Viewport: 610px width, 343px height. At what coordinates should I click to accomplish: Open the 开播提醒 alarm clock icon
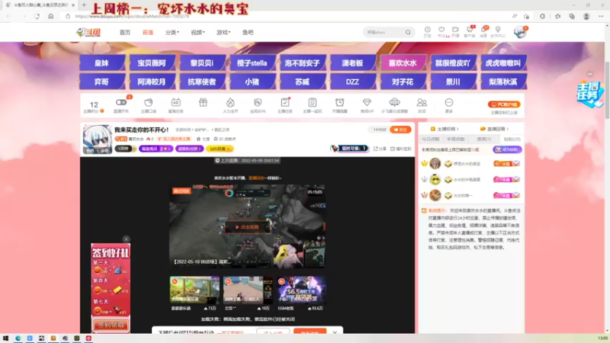pos(339,102)
